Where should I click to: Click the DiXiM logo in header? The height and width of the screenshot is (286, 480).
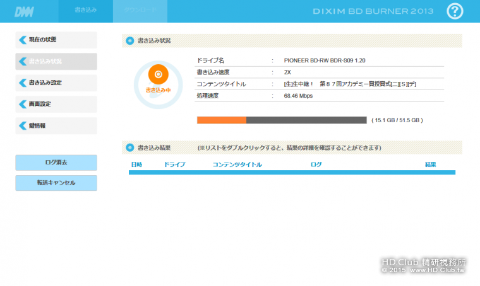click(x=24, y=12)
